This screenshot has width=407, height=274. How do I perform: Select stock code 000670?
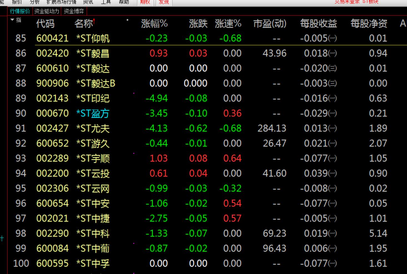(52, 113)
